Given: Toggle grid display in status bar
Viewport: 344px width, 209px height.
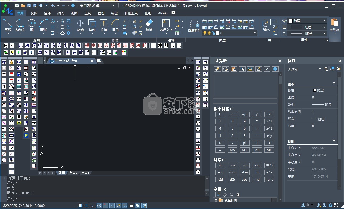Looking at the screenshot, I should click(80, 205).
